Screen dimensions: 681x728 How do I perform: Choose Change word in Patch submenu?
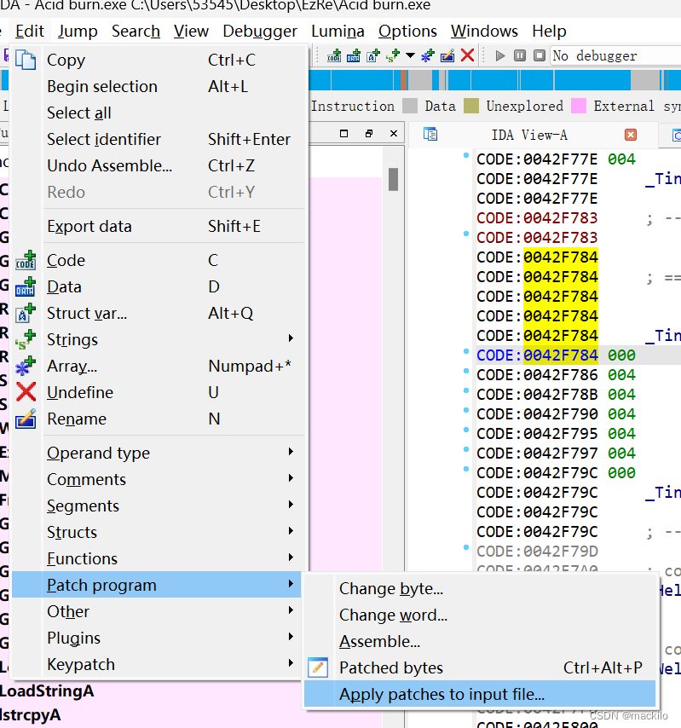(x=480, y=615)
